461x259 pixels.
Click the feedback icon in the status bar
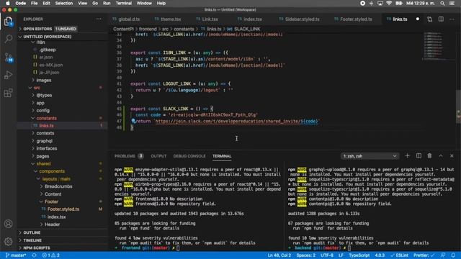tap(443, 255)
